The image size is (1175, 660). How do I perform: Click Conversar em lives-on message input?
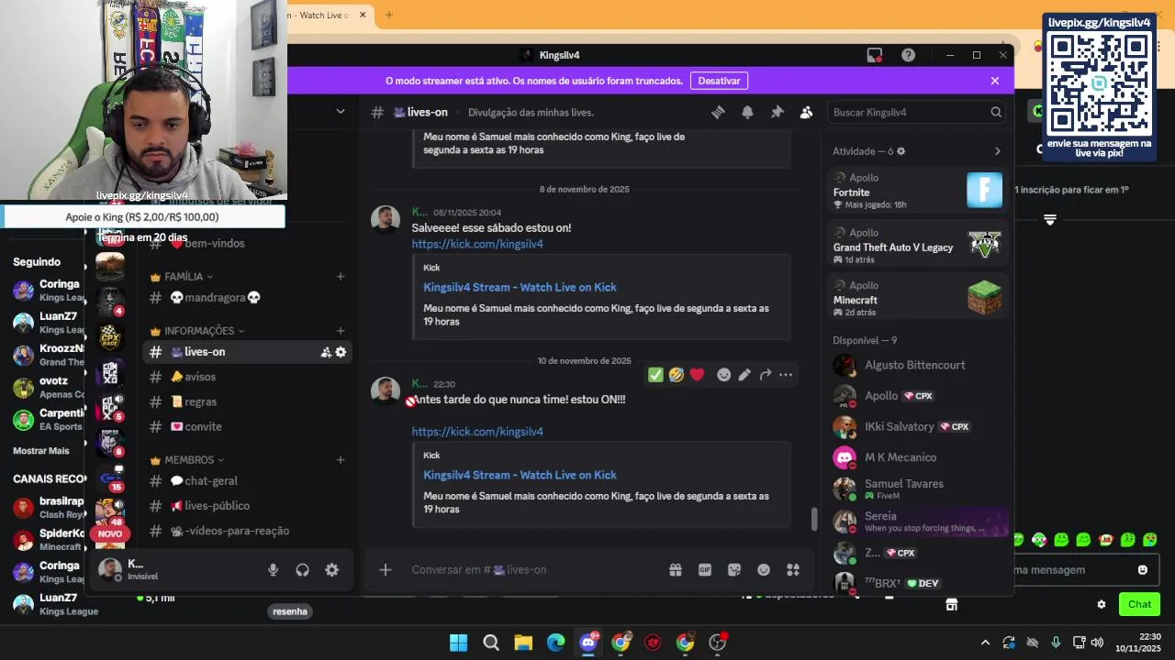tap(532, 570)
